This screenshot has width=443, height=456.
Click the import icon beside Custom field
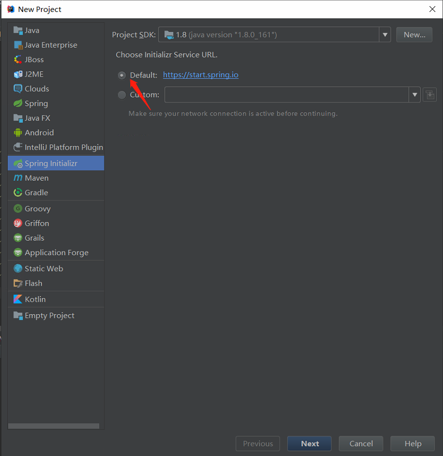coord(430,95)
